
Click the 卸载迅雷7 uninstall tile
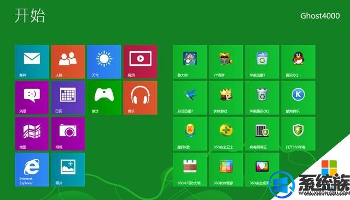(262, 62)
